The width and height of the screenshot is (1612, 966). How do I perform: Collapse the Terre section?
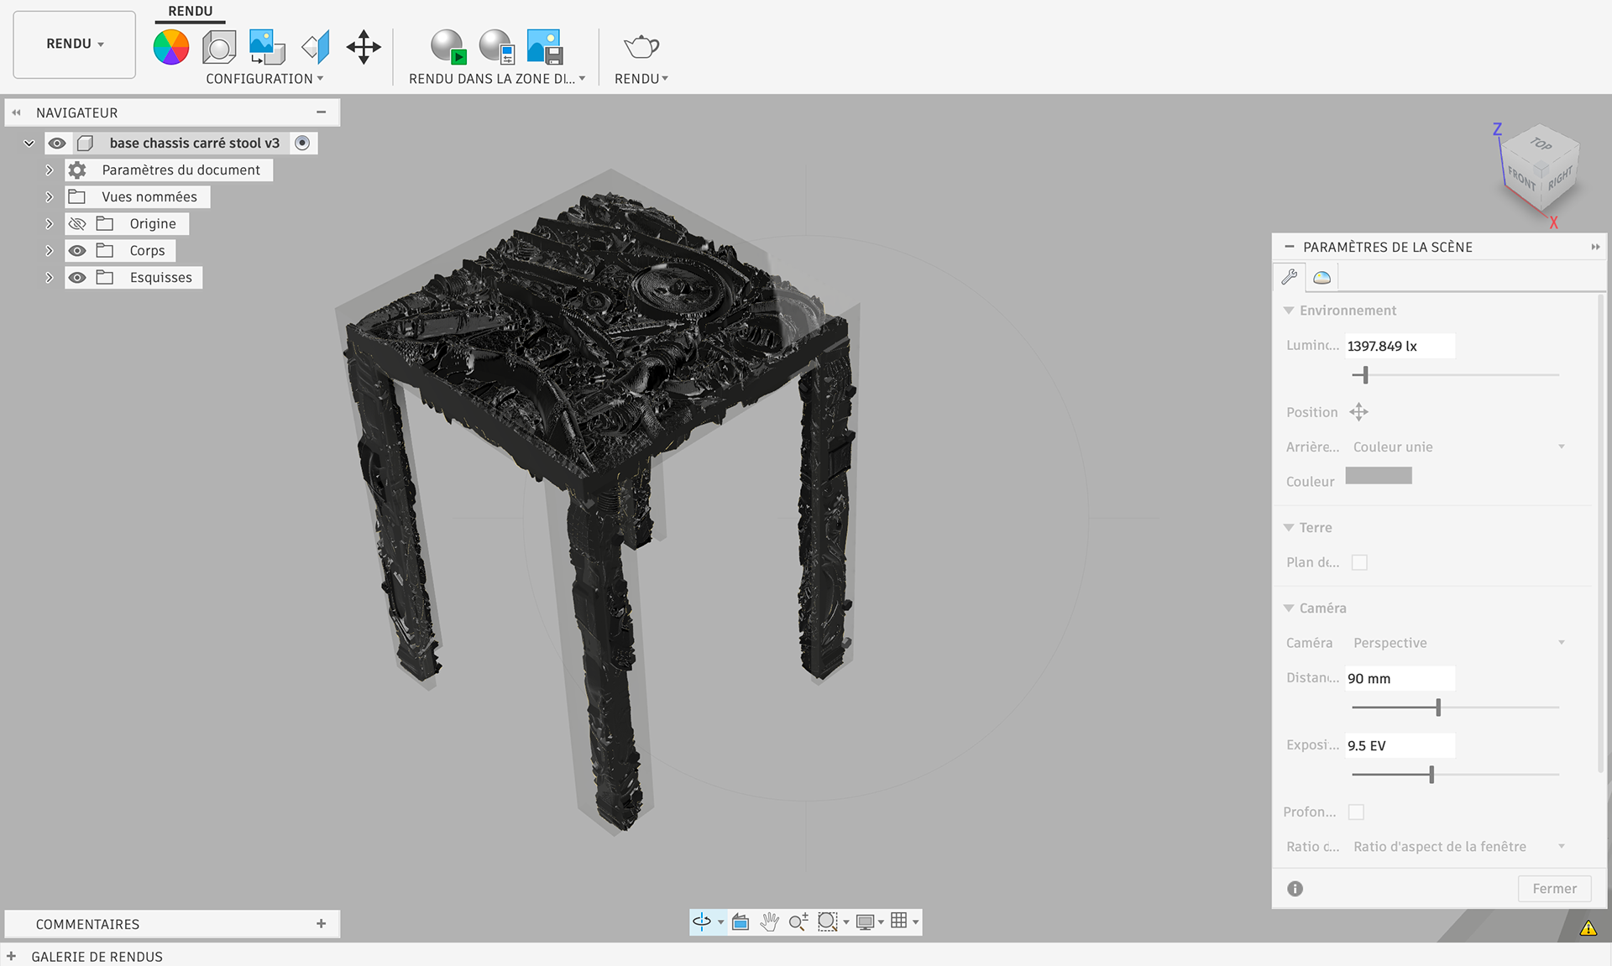coord(1289,528)
